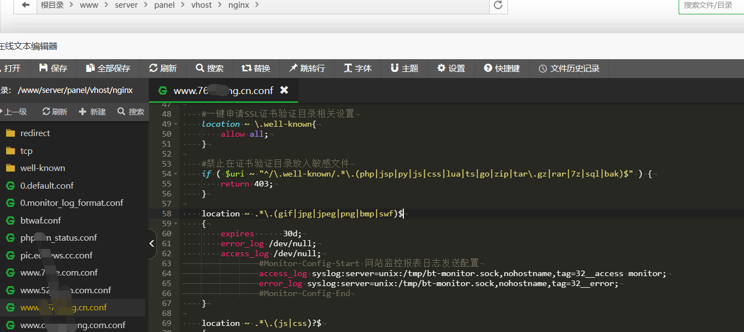Screen dimensions: 744x332
Task: Click the back arrow in the path bar
Action: 25,5
